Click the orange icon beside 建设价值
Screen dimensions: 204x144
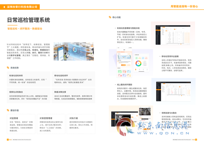point(8,110)
